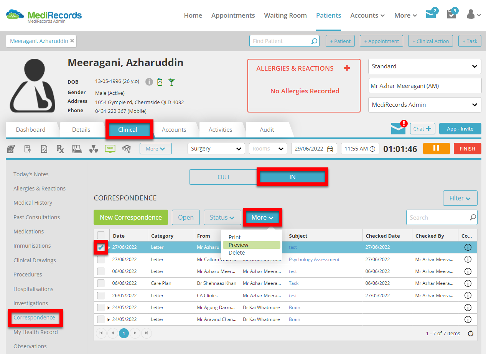Image resolution: width=486 pixels, height=354 pixels.
Task: Go to the last page of results
Action: (146, 333)
